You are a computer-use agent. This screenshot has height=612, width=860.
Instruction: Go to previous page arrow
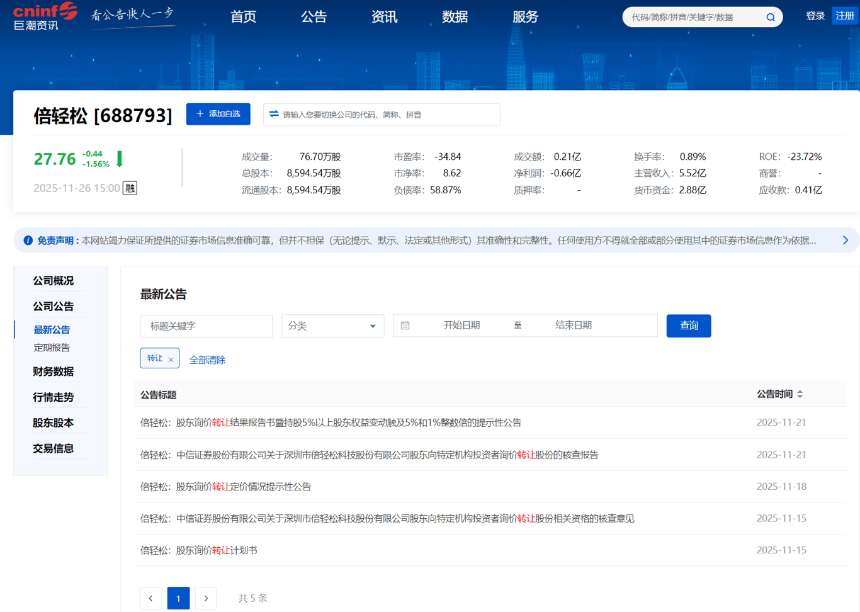pyautogui.click(x=151, y=598)
